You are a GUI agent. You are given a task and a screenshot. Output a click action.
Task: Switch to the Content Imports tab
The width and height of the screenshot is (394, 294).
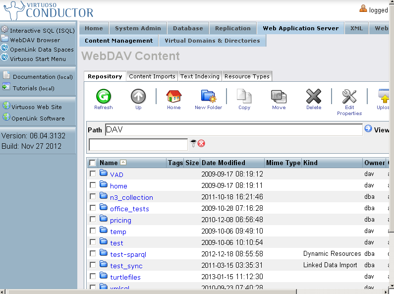click(152, 76)
